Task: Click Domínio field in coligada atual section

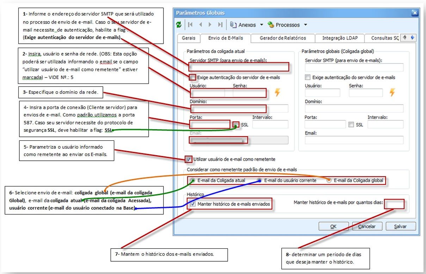Action: (239, 109)
